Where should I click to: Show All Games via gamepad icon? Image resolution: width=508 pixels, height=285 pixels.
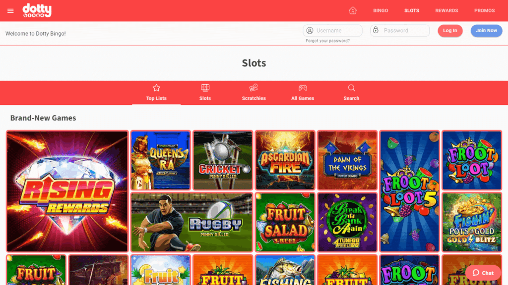(303, 88)
